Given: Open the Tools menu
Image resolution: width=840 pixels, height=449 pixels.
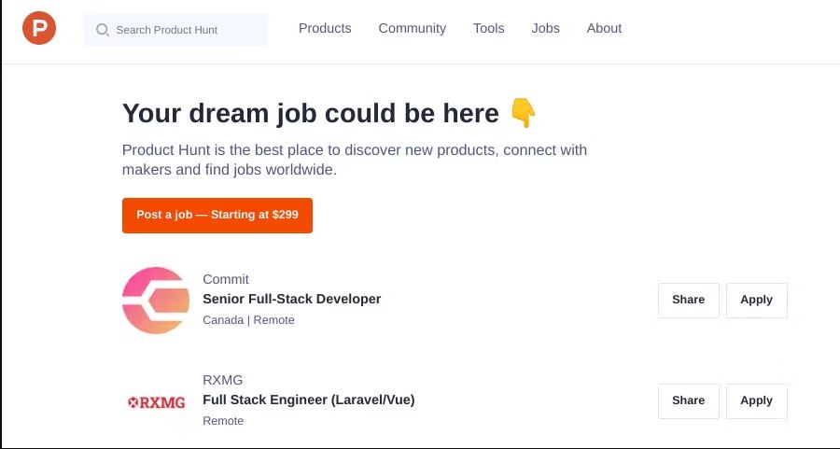Looking at the screenshot, I should [488, 28].
